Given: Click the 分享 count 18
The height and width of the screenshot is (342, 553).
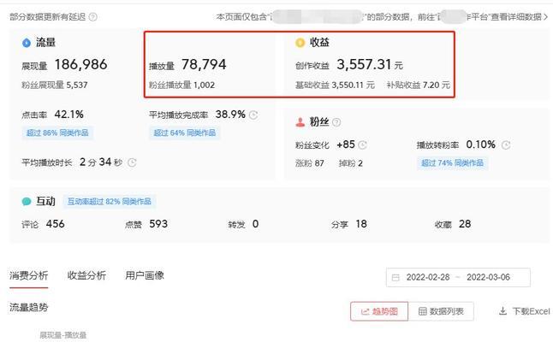Looking at the screenshot, I should [x=361, y=224].
